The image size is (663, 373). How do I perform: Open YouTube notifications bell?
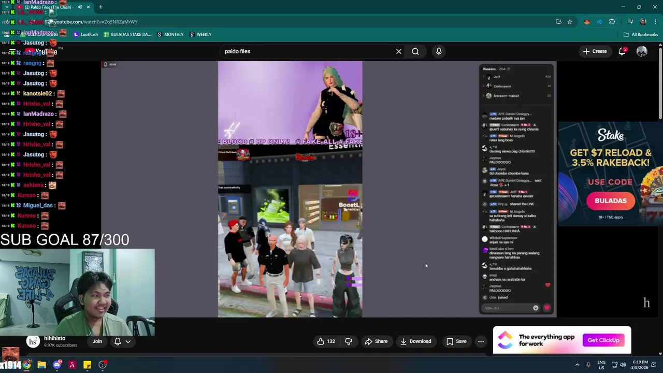point(622,51)
